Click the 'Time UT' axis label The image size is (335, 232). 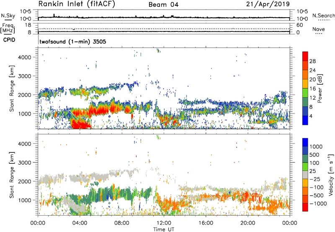click(x=164, y=229)
